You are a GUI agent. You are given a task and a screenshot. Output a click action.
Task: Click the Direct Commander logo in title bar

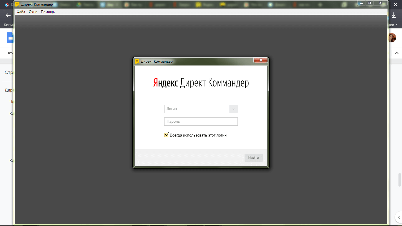(x=17, y=4)
